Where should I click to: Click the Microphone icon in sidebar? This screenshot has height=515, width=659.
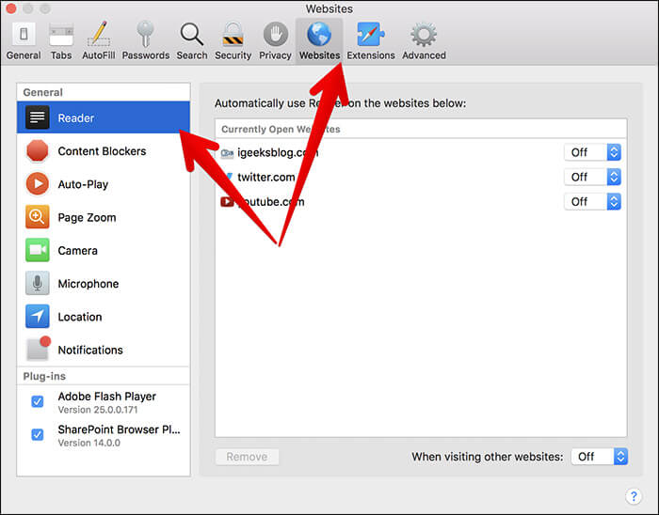(37, 283)
